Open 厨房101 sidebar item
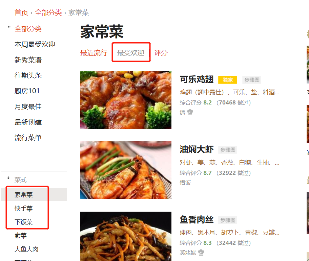The width and height of the screenshot is (309, 261). click(27, 91)
